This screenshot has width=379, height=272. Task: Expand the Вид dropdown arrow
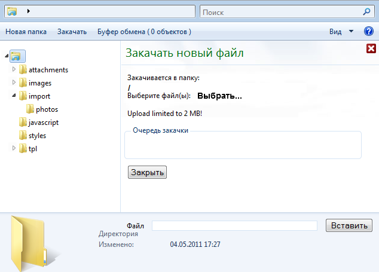[x=352, y=31]
